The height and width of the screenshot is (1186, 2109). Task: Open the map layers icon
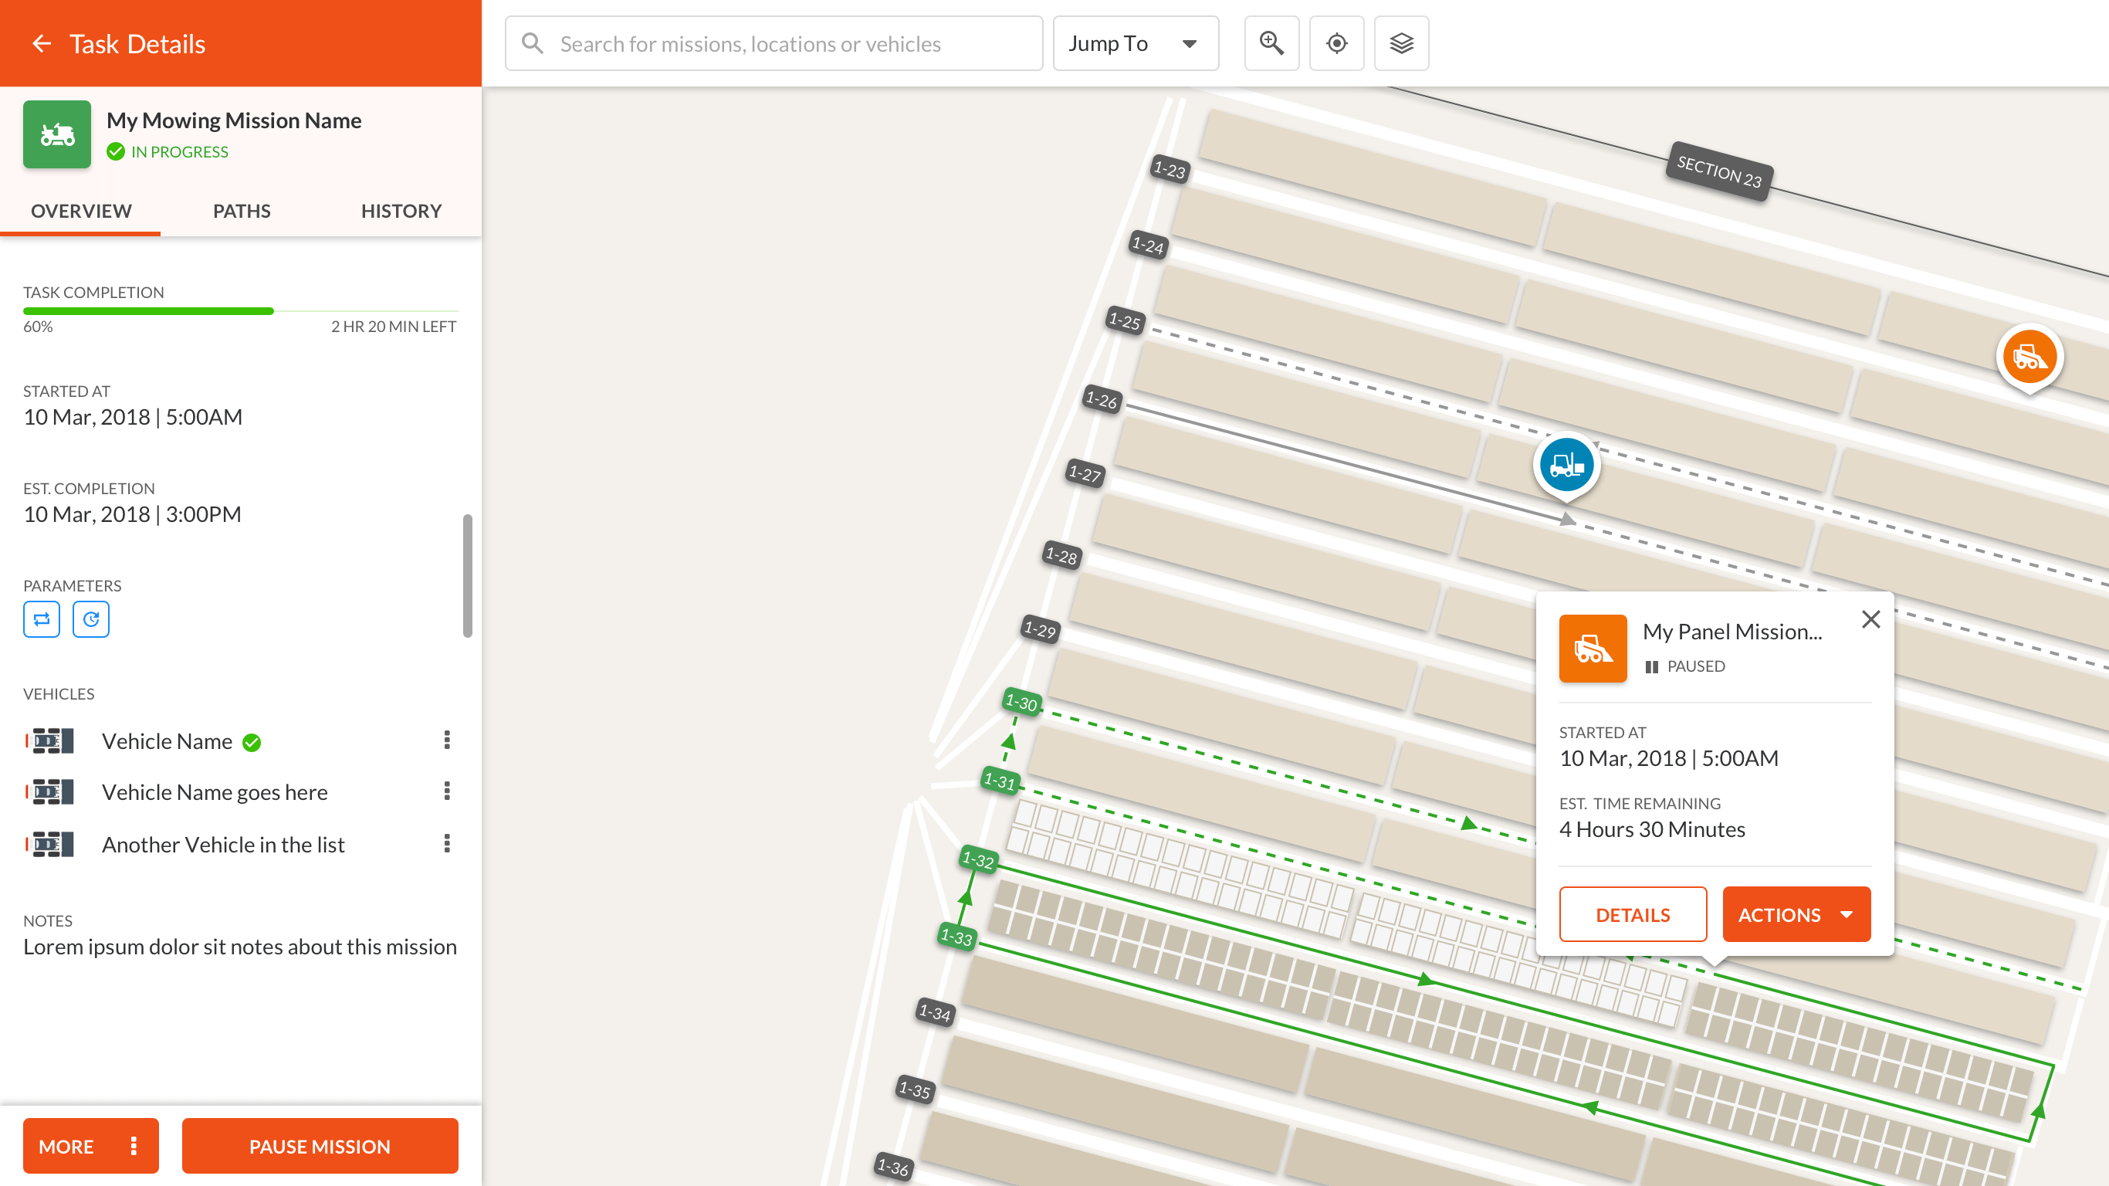(1401, 43)
